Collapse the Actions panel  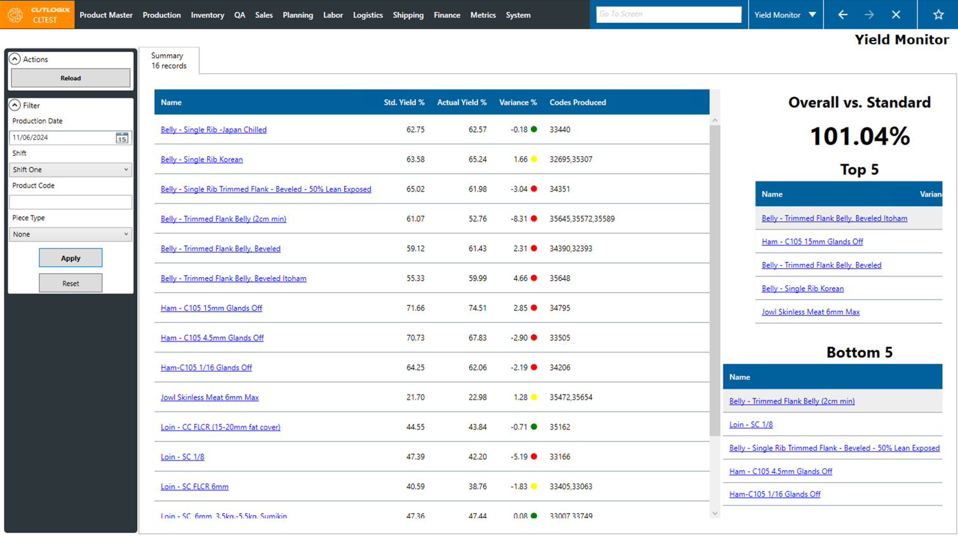[15, 59]
